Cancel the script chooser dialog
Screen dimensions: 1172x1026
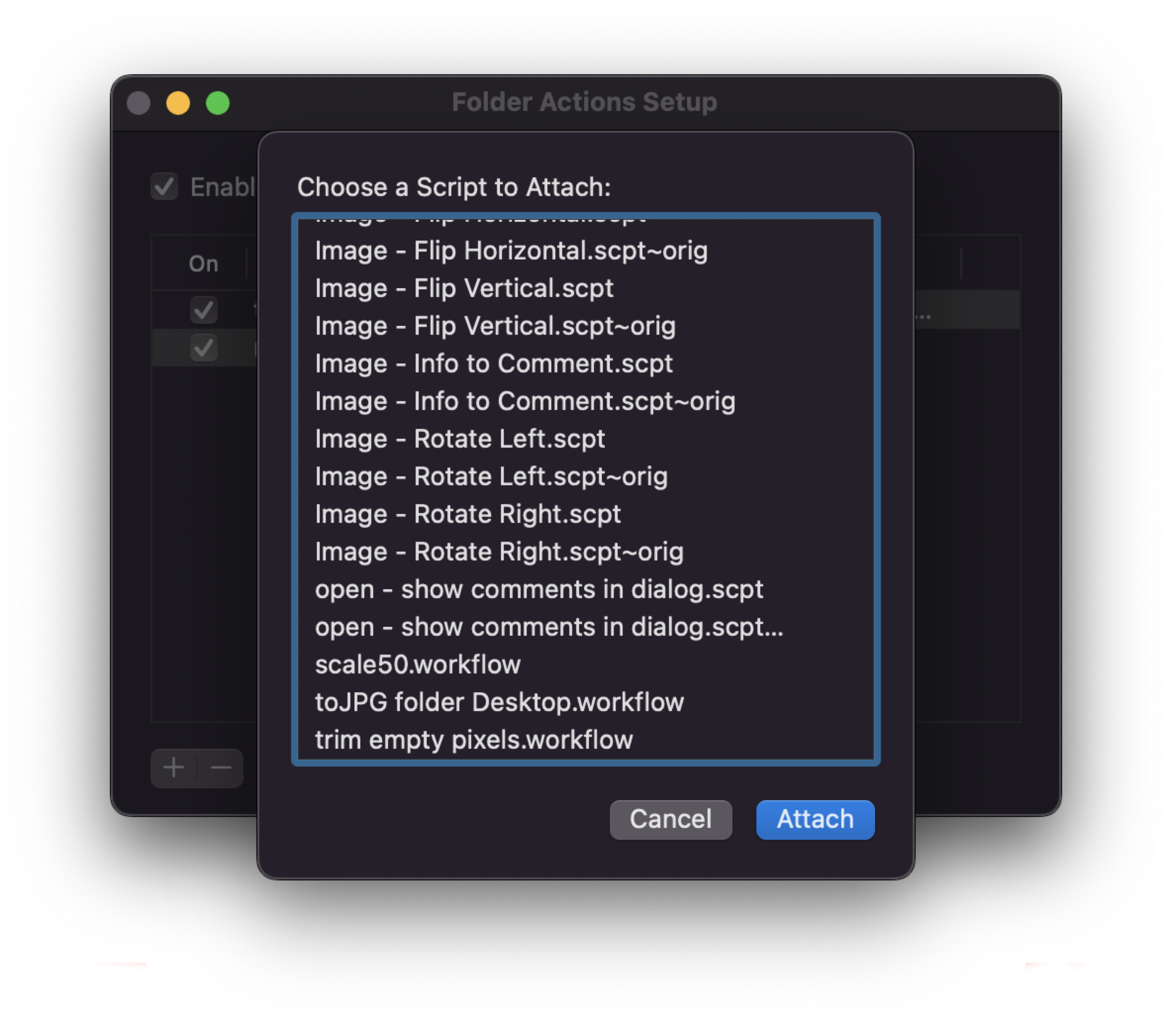[670, 819]
